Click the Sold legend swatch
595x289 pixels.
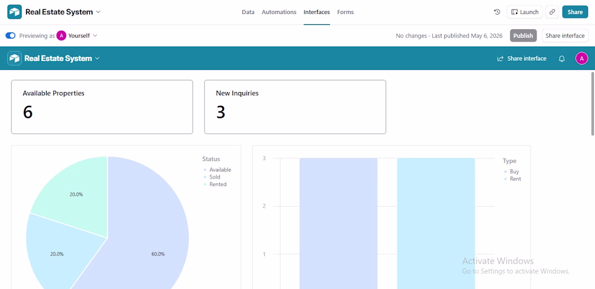point(205,177)
